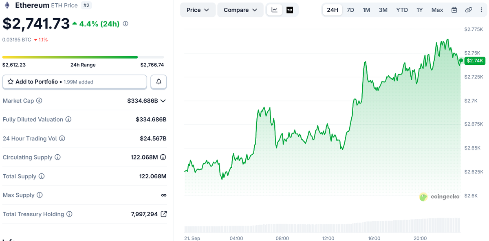
Task: Click the $2,741.73 price text
Action: (36, 24)
